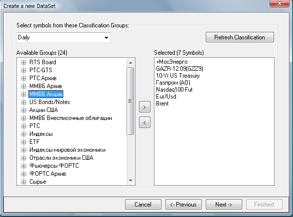
Task: Select +МосЭнерго in Selected symbols
Action: coord(172,62)
